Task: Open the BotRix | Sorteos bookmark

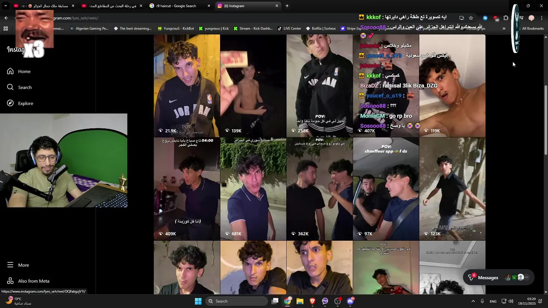Action: click(x=320, y=29)
